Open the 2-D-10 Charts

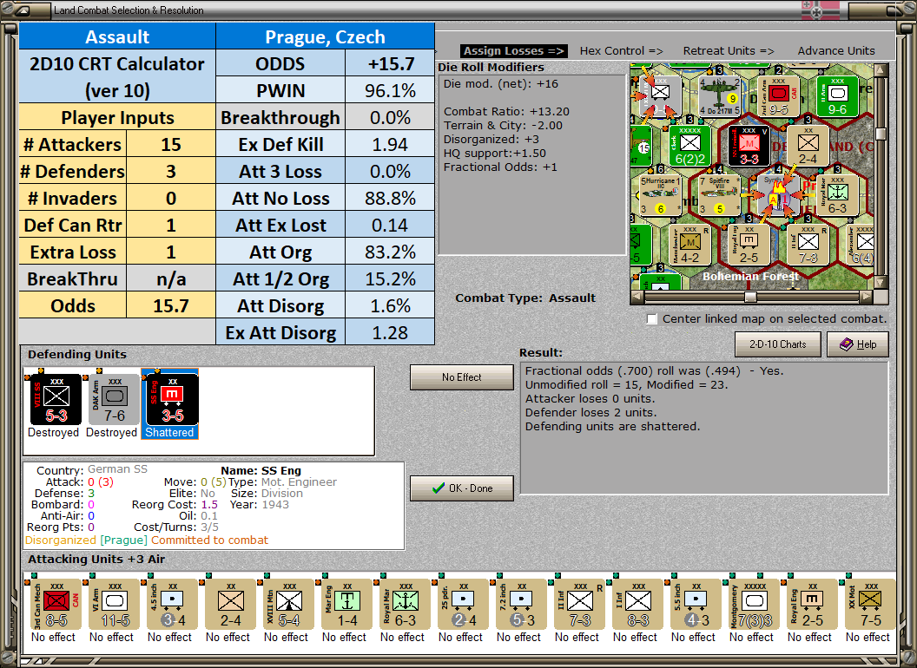pyautogui.click(x=778, y=344)
